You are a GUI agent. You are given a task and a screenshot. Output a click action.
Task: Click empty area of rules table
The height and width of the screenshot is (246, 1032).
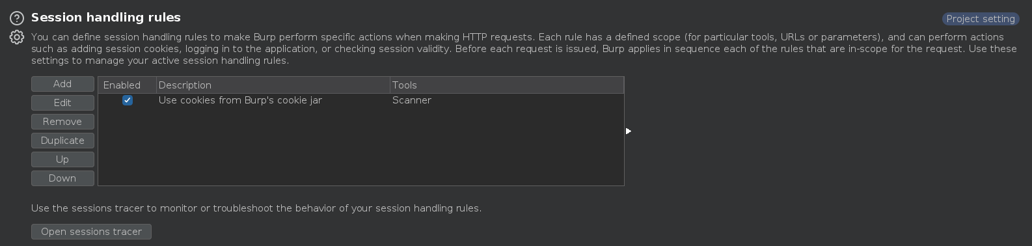point(361,146)
